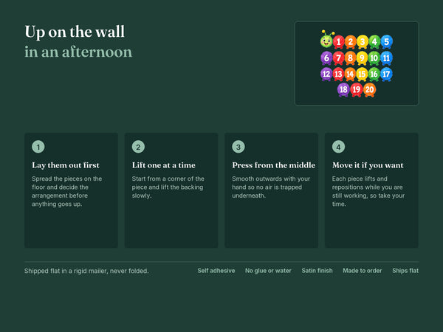Click the purple number 12 ball
Image resolution: width=443 pixels, height=332 pixels.
(326, 75)
